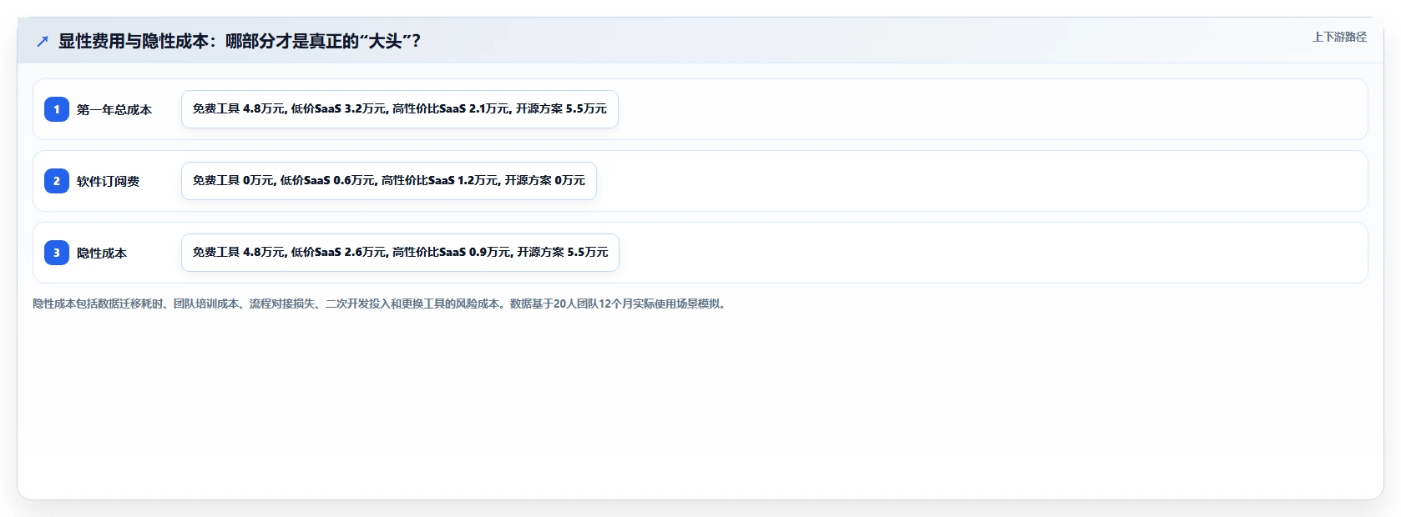Click the 上下游路径 label
This screenshot has height=517, width=1401.
tap(1339, 37)
